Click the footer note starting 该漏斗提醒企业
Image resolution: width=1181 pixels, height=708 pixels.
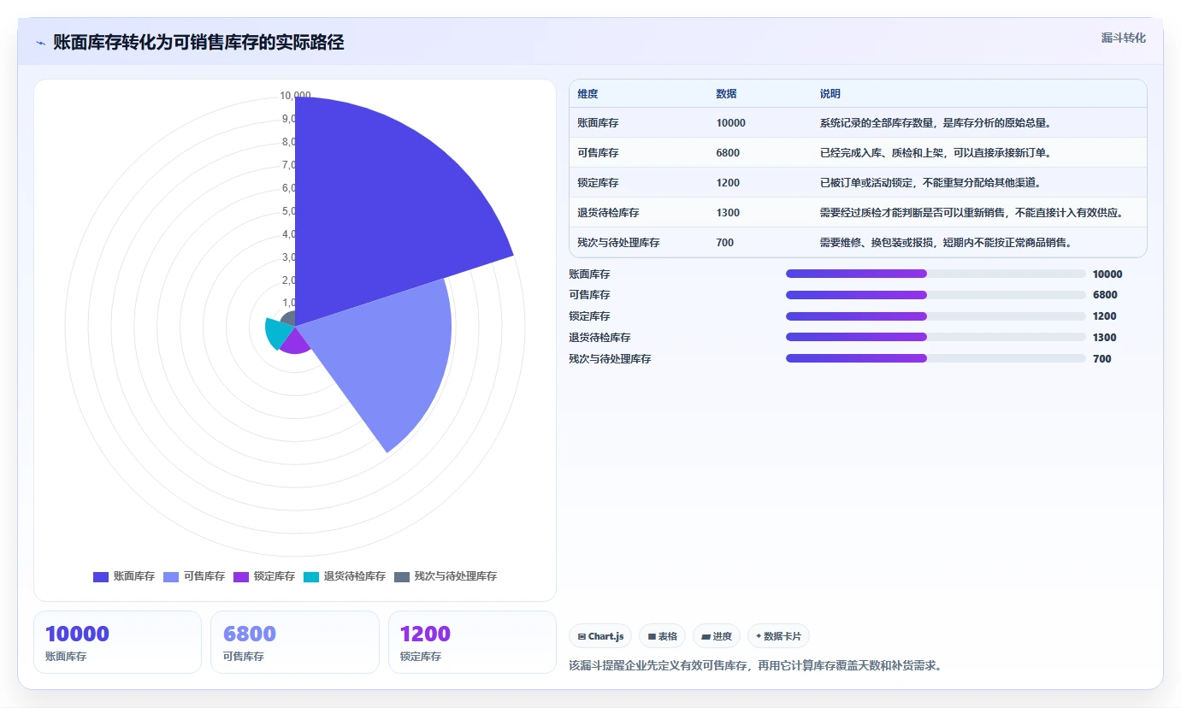755,665
